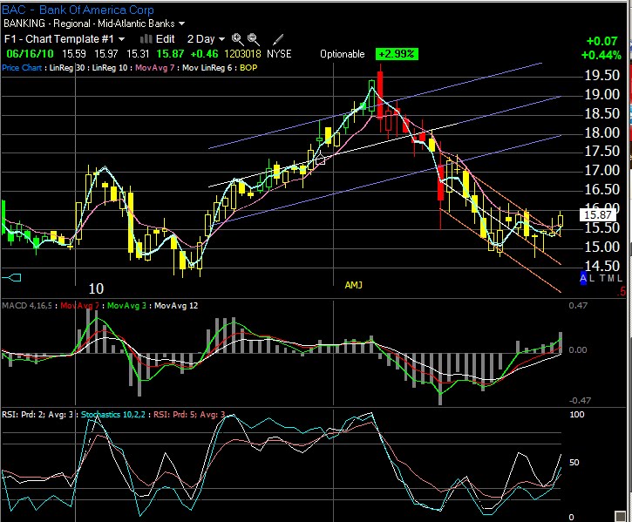The width and height of the screenshot is (632, 522).
Task: Click the +0.07 change value top right
Action: tap(601, 41)
